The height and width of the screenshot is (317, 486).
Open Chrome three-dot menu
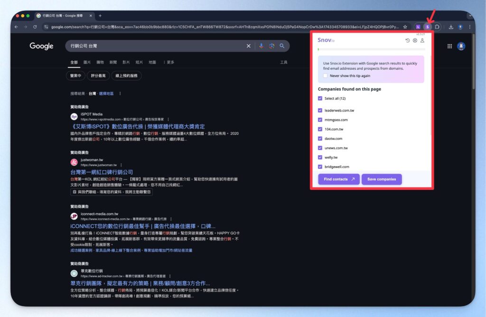[x=470, y=27]
